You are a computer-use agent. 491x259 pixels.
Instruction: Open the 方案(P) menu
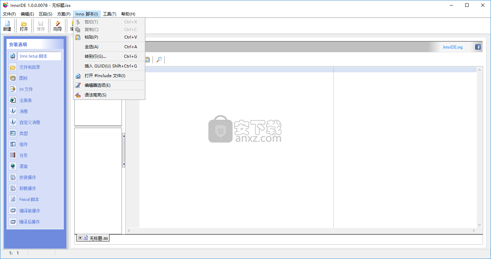(64, 14)
